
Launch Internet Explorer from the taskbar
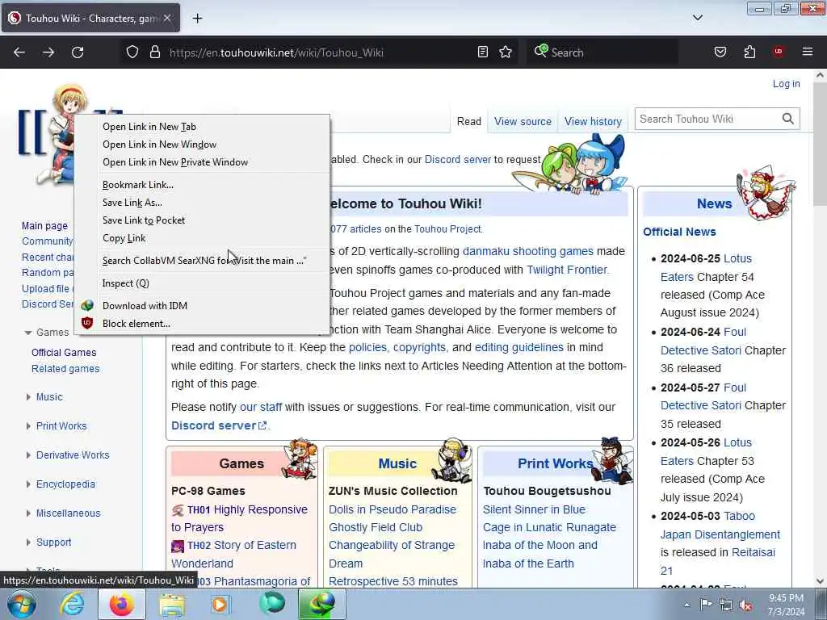72,604
